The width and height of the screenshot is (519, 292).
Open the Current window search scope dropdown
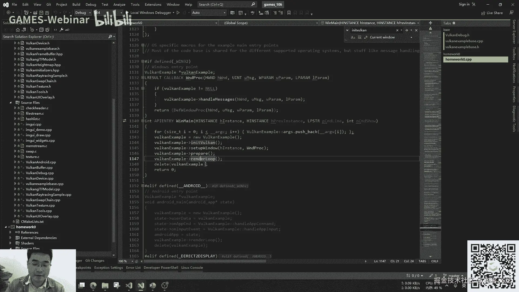pos(411,37)
